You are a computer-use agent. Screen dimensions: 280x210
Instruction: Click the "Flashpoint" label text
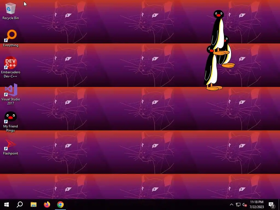11,153
